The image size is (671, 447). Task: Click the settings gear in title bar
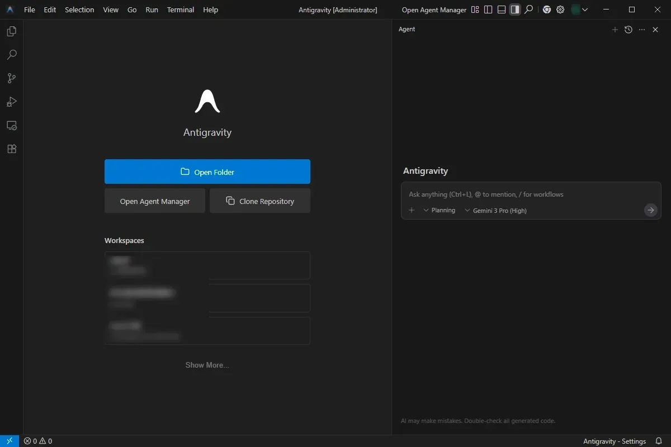(x=560, y=9)
